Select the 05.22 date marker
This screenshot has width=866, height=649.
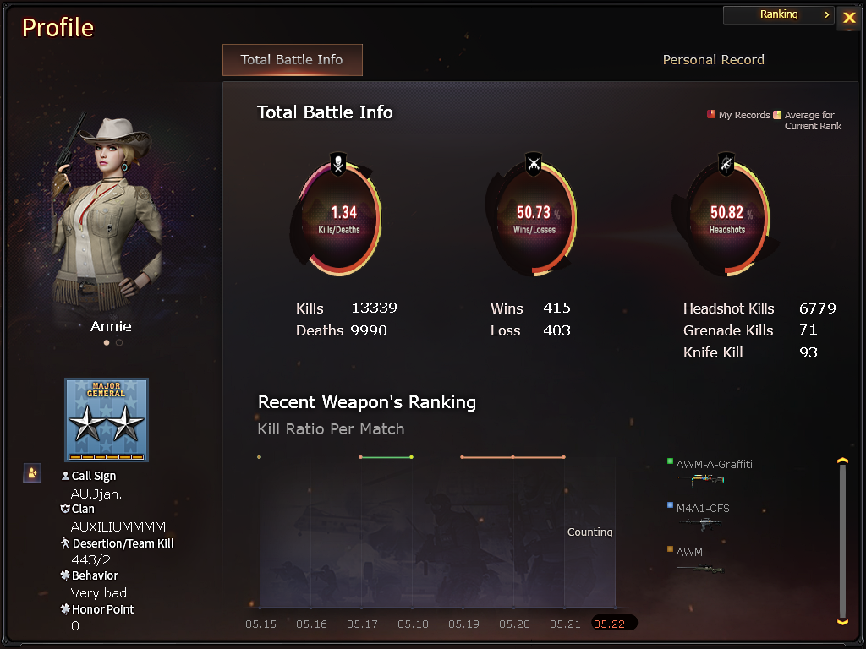(614, 623)
